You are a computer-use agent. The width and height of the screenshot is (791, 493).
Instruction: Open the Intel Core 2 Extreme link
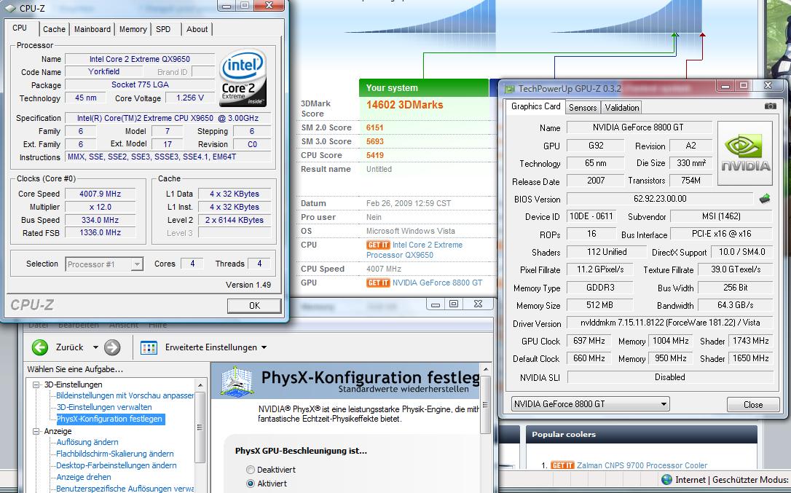coord(414,250)
